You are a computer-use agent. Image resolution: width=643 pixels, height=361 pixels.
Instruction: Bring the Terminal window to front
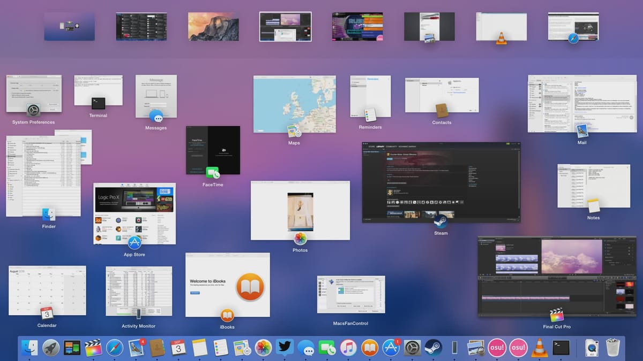[x=98, y=90]
